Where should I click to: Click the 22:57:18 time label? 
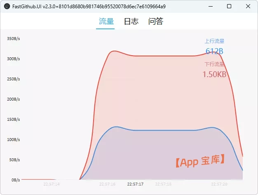(x=163, y=184)
